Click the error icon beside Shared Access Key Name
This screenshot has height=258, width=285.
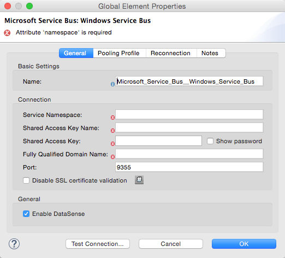pyautogui.click(x=112, y=131)
